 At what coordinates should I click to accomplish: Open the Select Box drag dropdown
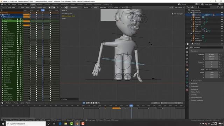[104, 7]
